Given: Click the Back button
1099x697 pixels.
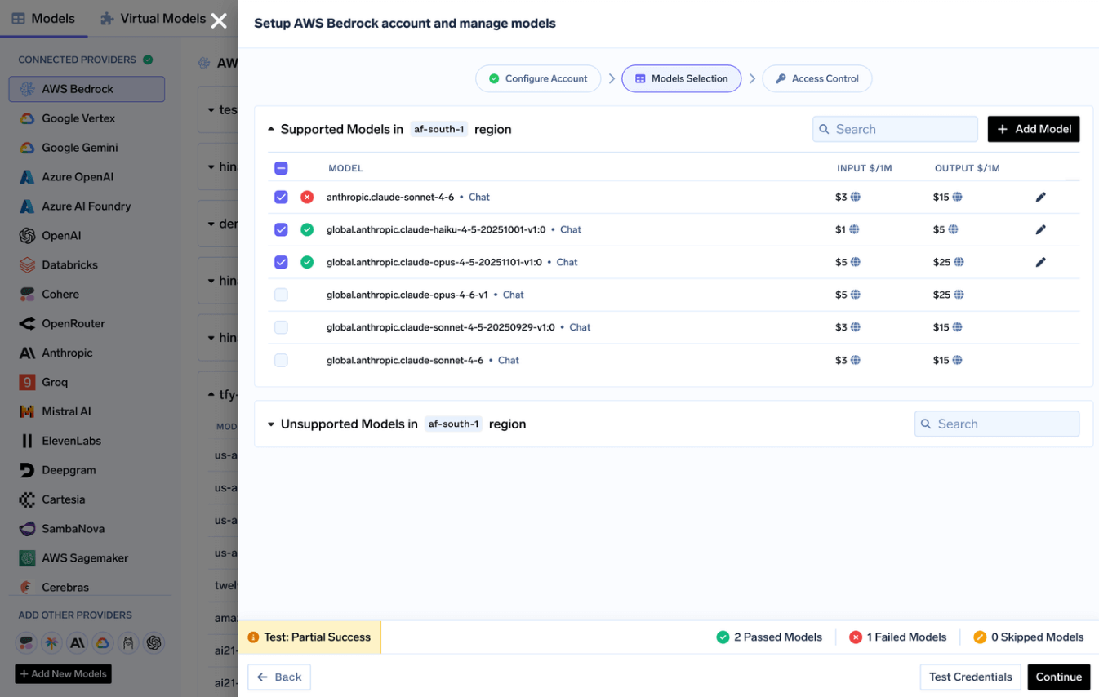Looking at the screenshot, I should point(279,677).
